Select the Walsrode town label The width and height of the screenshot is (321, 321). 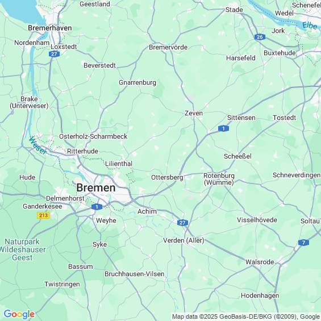(x=260, y=262)
